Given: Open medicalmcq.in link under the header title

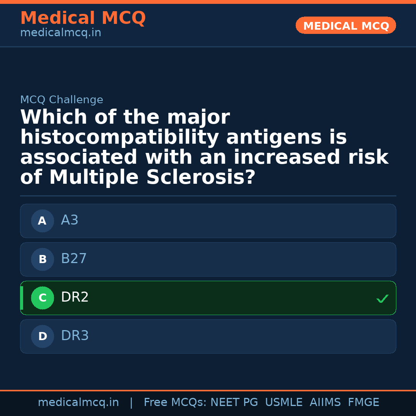Looking at the screenshot, I should coord(60,33).
